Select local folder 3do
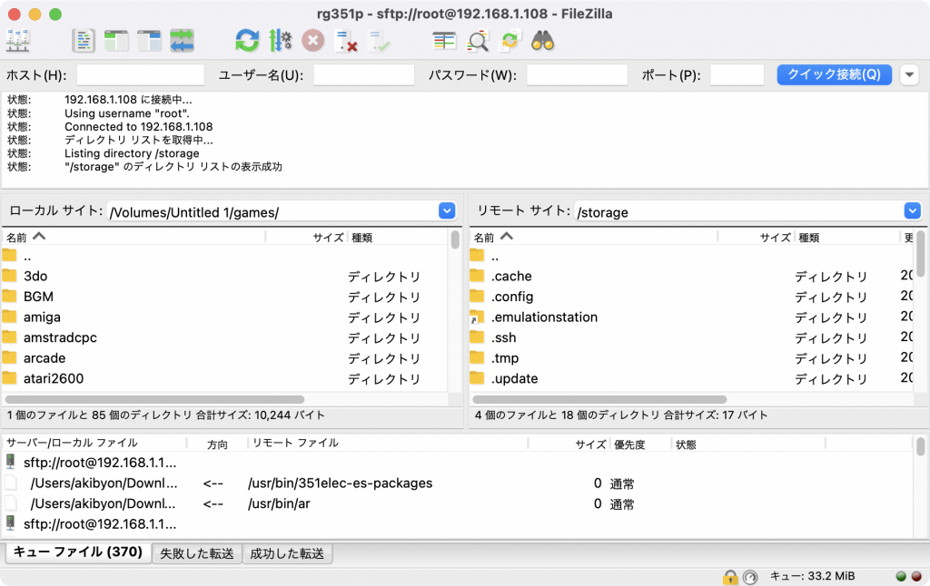The width and height of the screenshot is (930, 586). [225, 276]
